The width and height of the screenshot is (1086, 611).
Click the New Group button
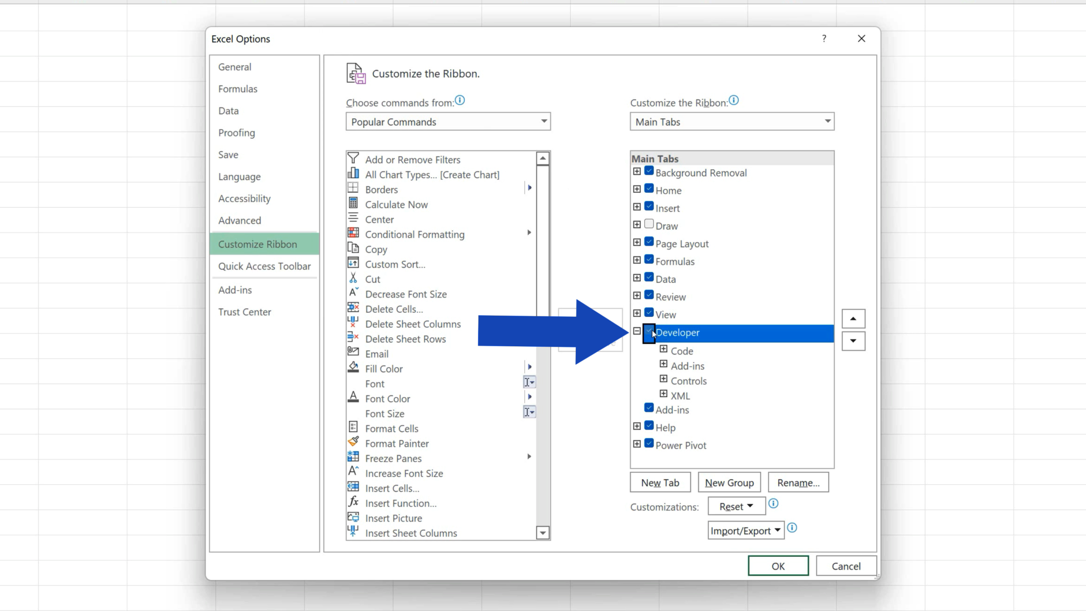(729, 482)
